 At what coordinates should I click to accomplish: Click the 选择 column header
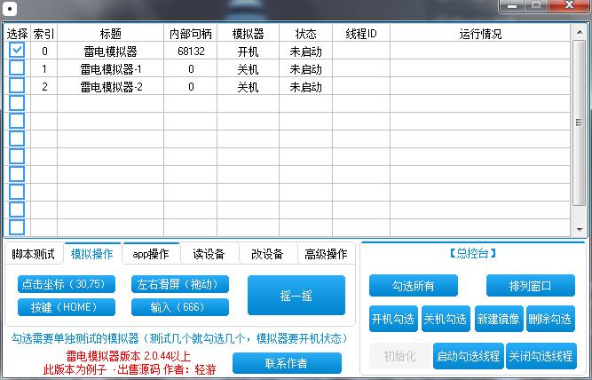(x=17, y=34)
